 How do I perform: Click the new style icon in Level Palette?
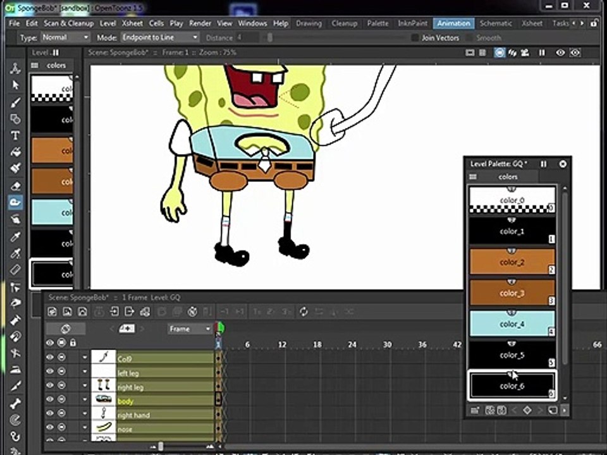pos(475,411)
